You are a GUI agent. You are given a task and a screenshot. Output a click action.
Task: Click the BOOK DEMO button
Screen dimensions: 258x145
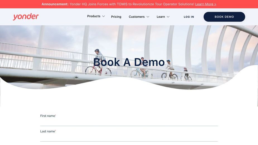224,17
